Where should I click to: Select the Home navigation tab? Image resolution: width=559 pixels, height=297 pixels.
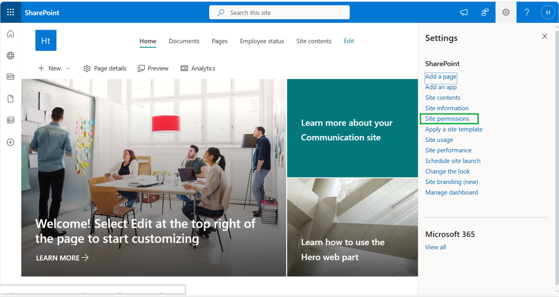pyautogui.click(x=147, y=41)
